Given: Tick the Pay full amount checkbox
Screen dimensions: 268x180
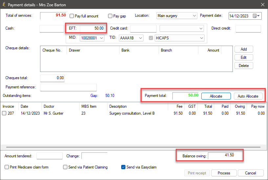Looking at the screenshot, I should pos(72,16).
